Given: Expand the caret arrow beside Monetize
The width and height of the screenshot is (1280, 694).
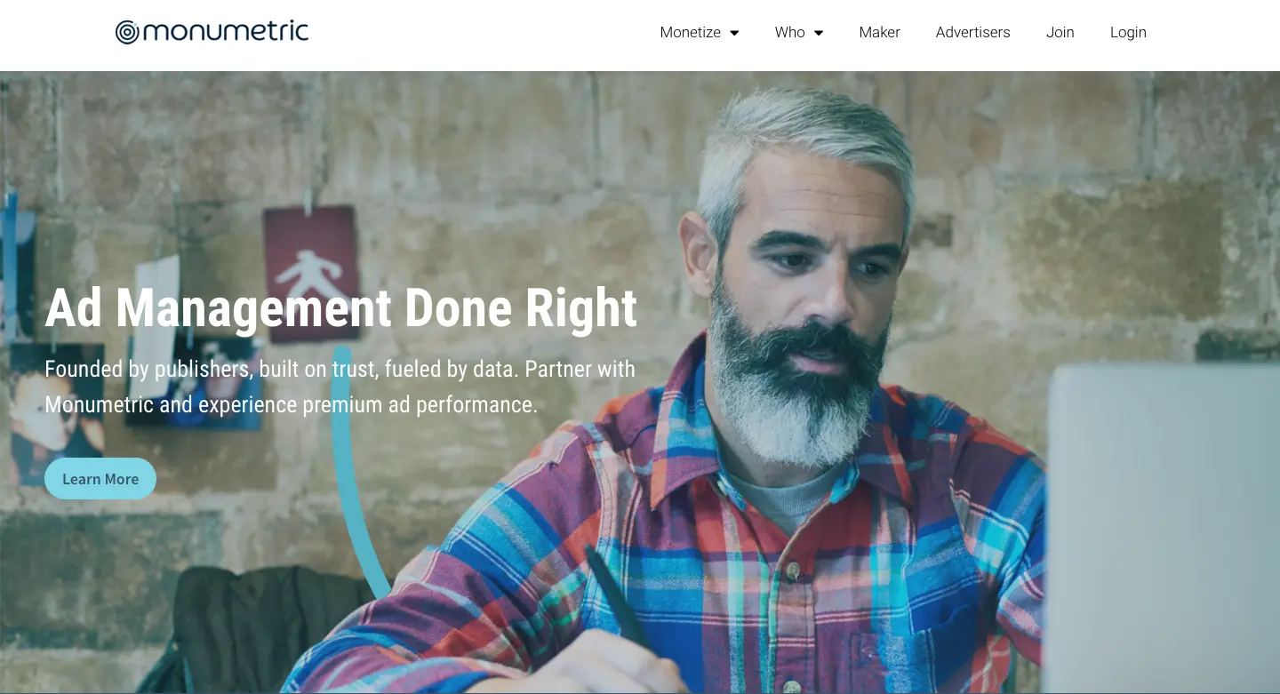Looking at the screenshot, I should click(734, 33).
